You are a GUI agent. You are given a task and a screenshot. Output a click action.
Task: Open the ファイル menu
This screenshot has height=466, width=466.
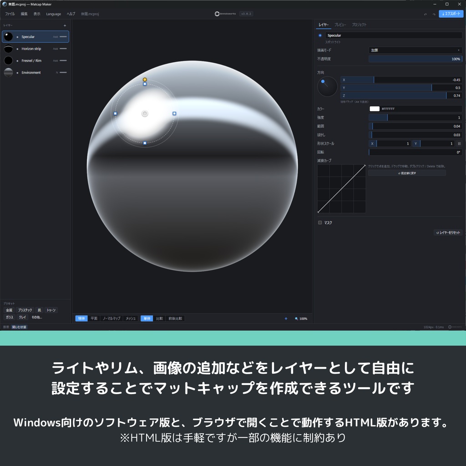click(x=10, y=14)
